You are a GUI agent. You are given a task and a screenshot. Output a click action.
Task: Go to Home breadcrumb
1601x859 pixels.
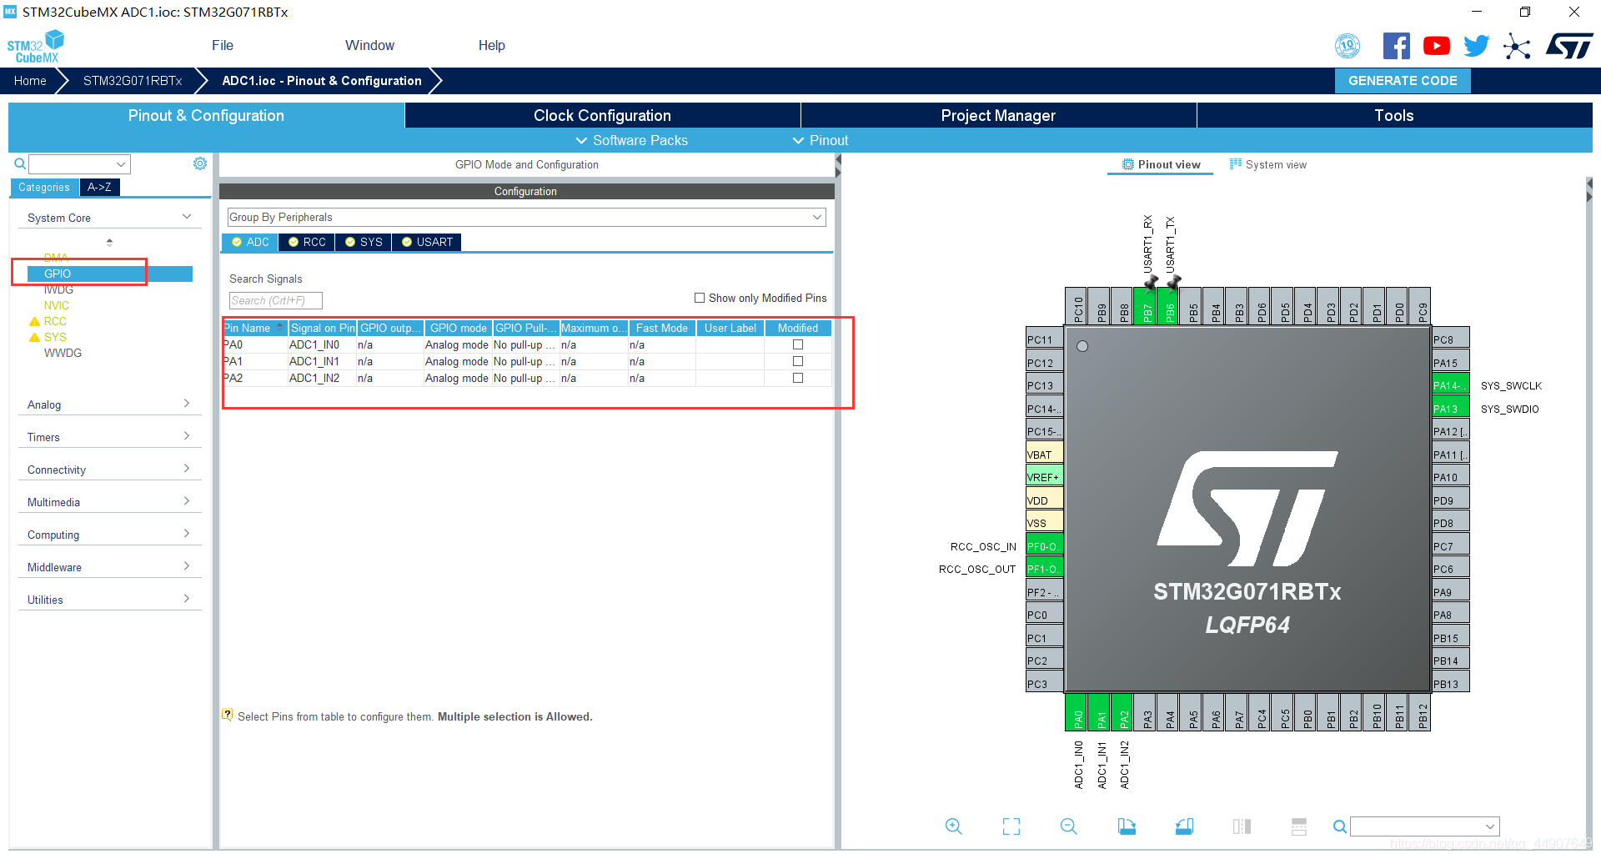pyautogui.click(x=30, y=81)
